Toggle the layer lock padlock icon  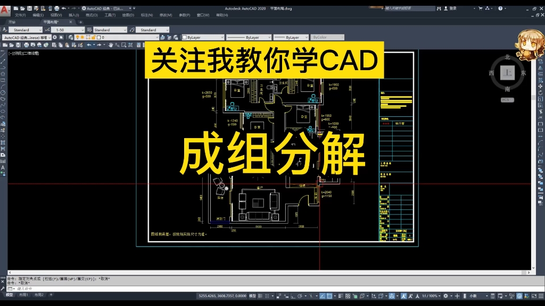(94, 37)
